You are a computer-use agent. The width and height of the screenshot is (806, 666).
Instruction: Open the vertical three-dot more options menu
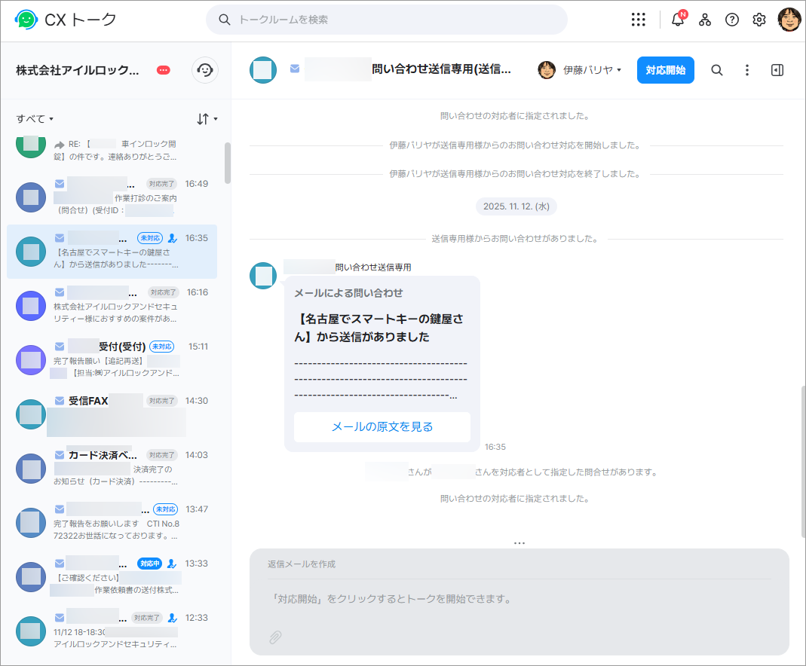click(747, 70)
